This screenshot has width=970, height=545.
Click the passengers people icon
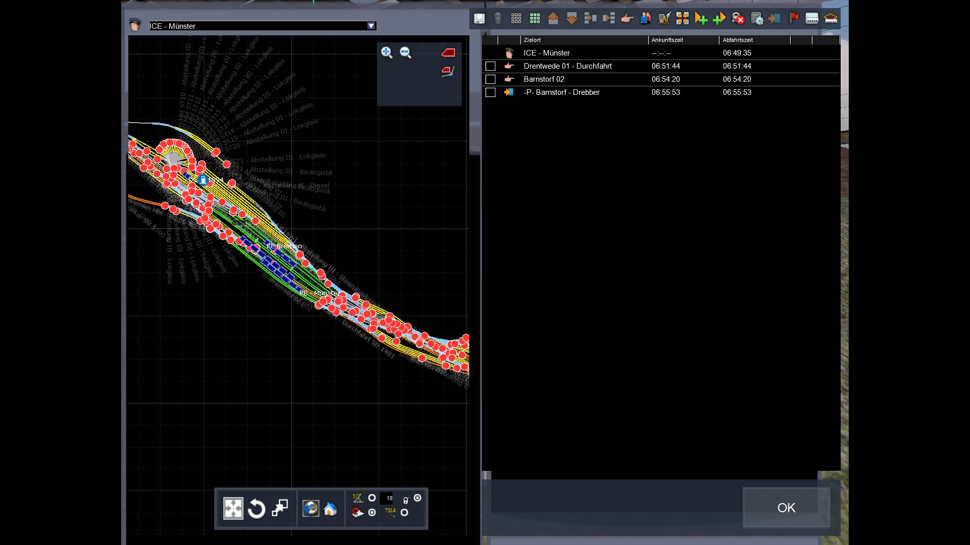point(645,19)
